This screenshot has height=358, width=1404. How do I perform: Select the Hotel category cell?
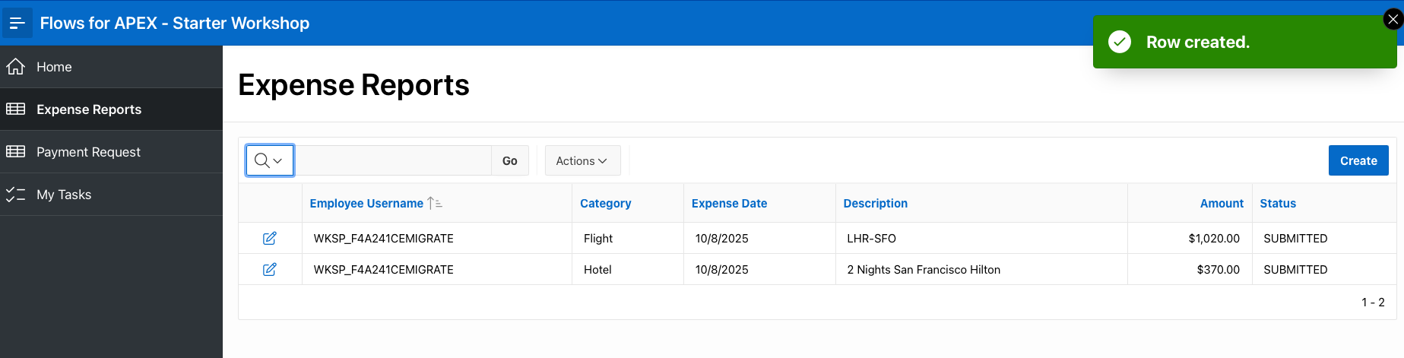point(628,269)
